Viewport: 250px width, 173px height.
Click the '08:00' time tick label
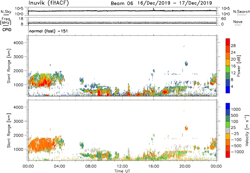[x=91, y=166]
